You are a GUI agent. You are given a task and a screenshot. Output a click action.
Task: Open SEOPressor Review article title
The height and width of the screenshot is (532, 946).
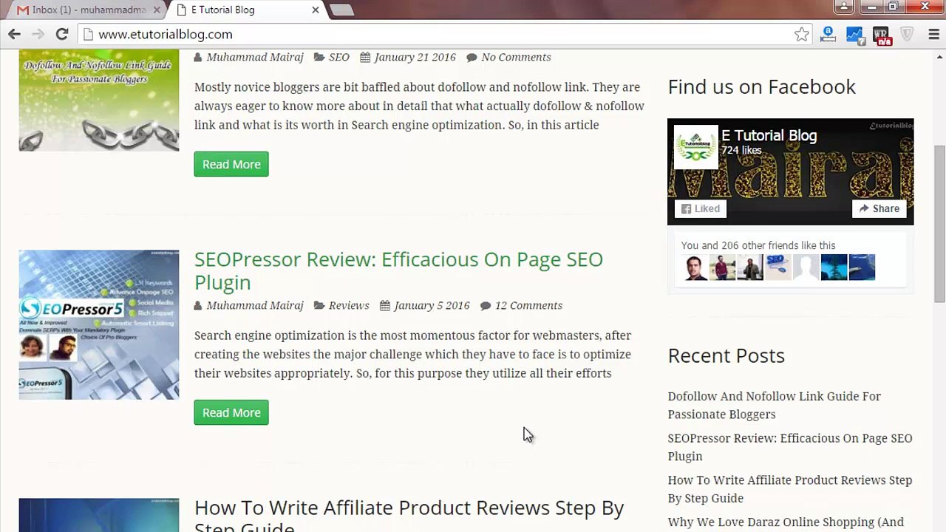[x=398, y=270]
